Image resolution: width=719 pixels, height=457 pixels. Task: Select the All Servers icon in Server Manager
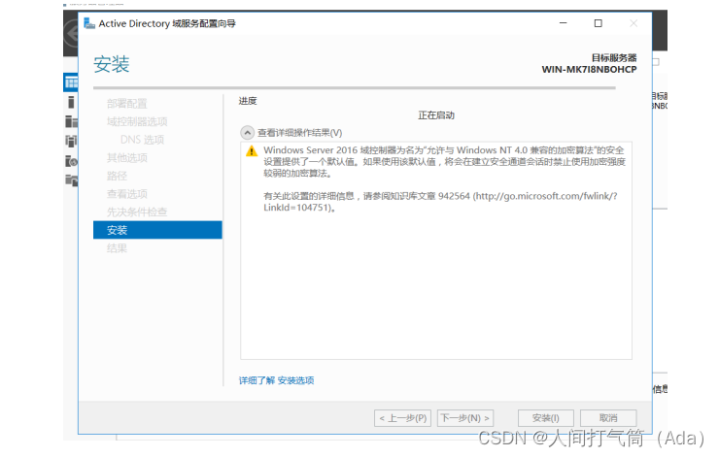71,121
